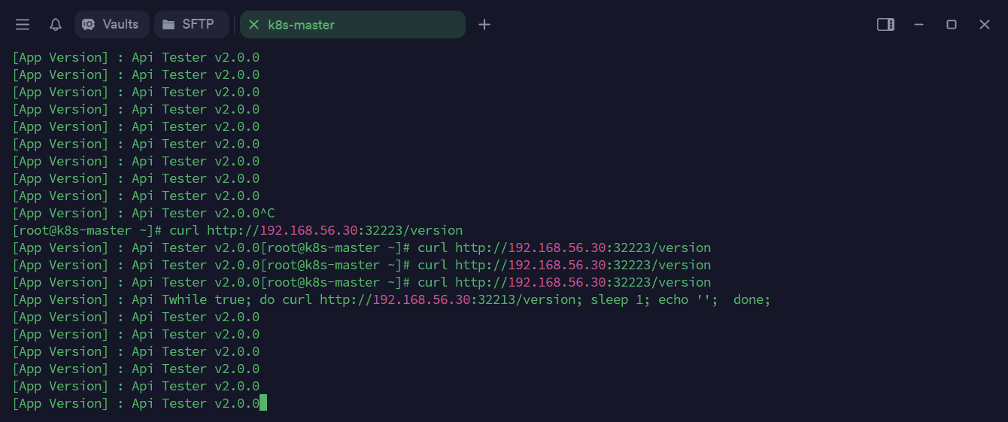Close the k8s-master tab with its X icon
The width and height of the screenshot is (1008, 422).
pyautogui.click(x=254, y=25)
